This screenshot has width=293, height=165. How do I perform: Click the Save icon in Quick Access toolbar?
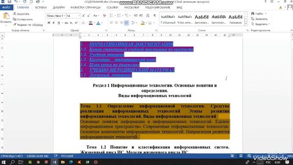tap(9, 2)
